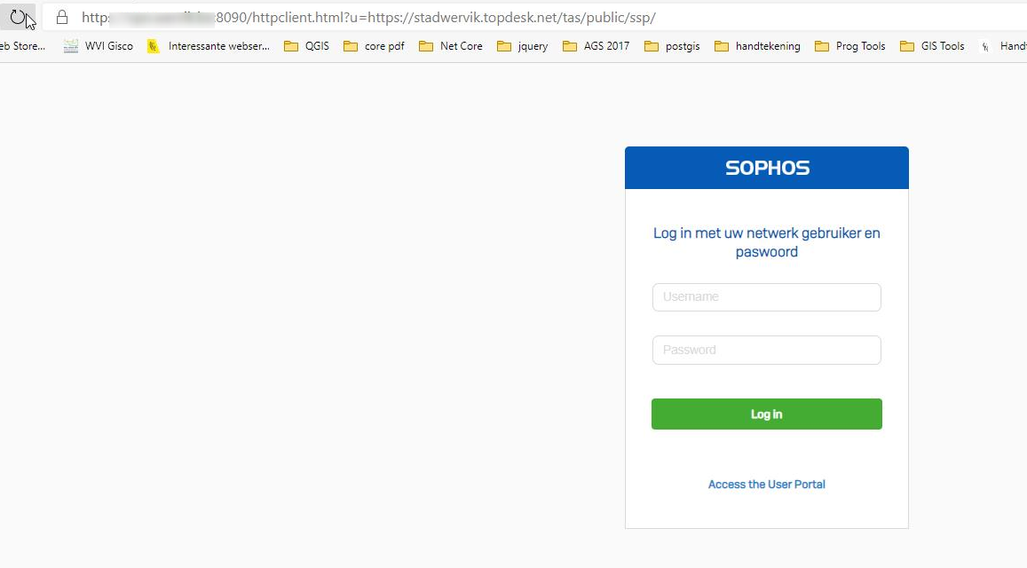Click the green Log in button

[766, 414]
